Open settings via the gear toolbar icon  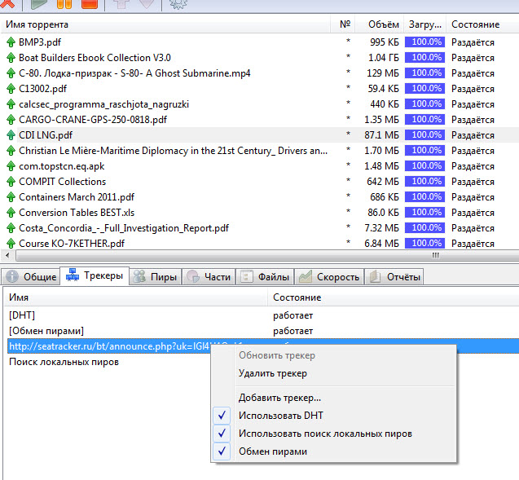click(x=176, y=4)
